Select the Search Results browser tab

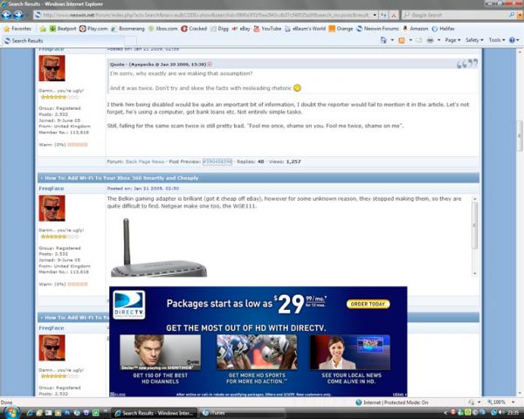pyautogui.click(x=64, y=41)
